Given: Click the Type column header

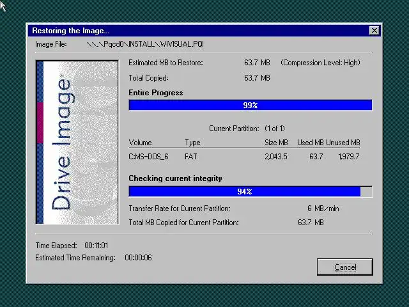Looking at the screenshot, I should (x=192, y=143).
